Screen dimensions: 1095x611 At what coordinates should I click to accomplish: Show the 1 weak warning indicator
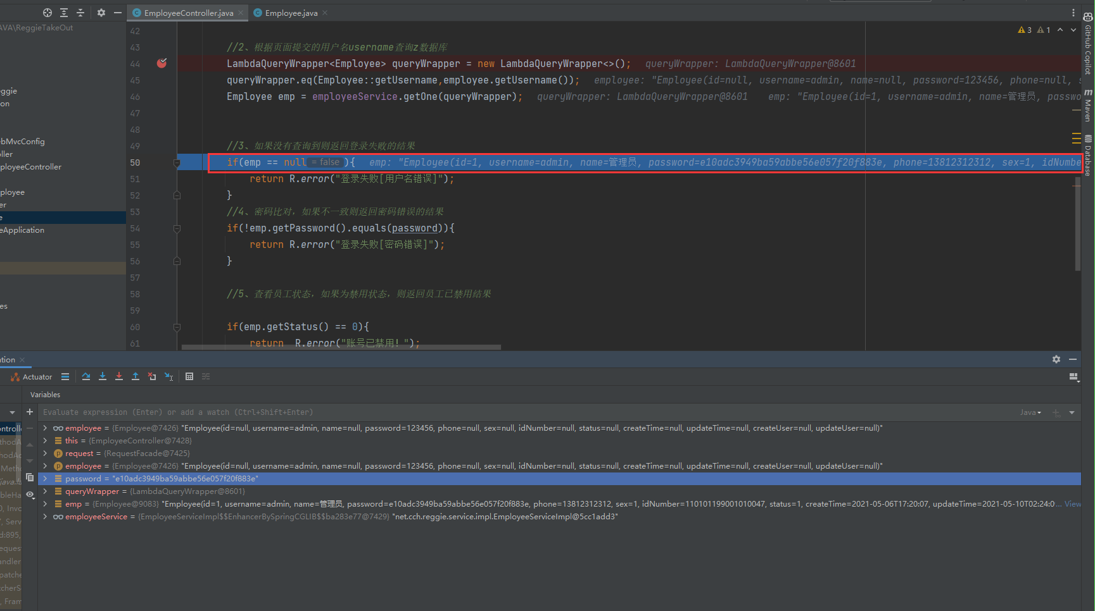point(1044,30)
